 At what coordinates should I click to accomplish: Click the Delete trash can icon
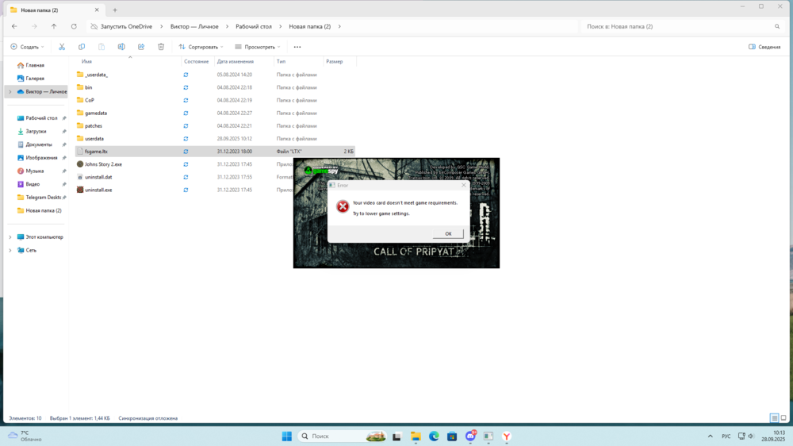(161, 47)
